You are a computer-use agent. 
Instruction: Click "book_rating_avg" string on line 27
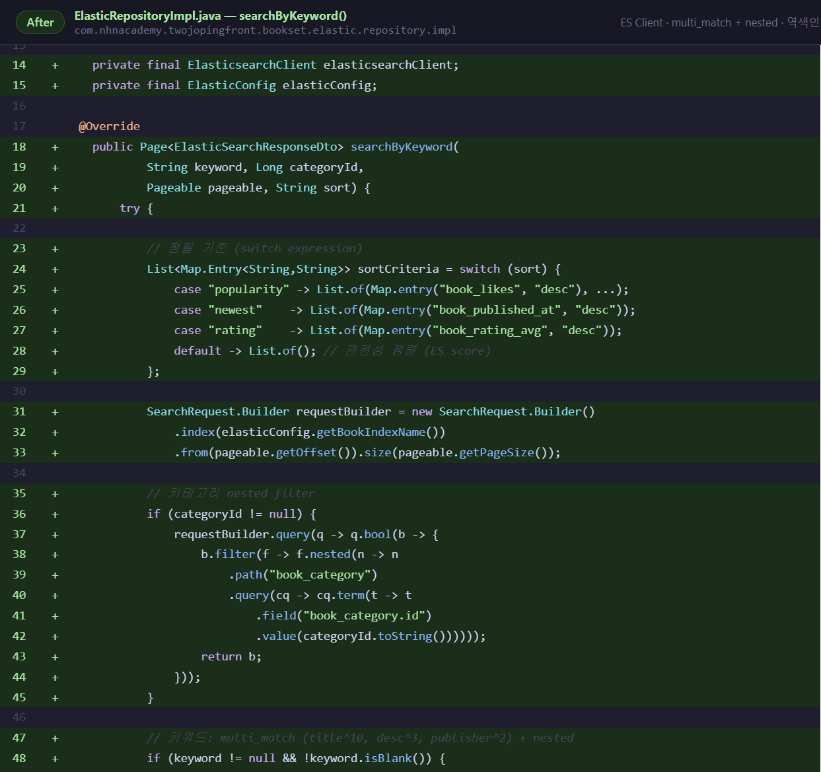tap(490, 330)
